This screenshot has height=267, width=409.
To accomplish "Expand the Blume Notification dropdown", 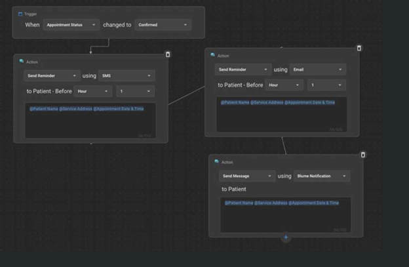I will coord(321,176).
